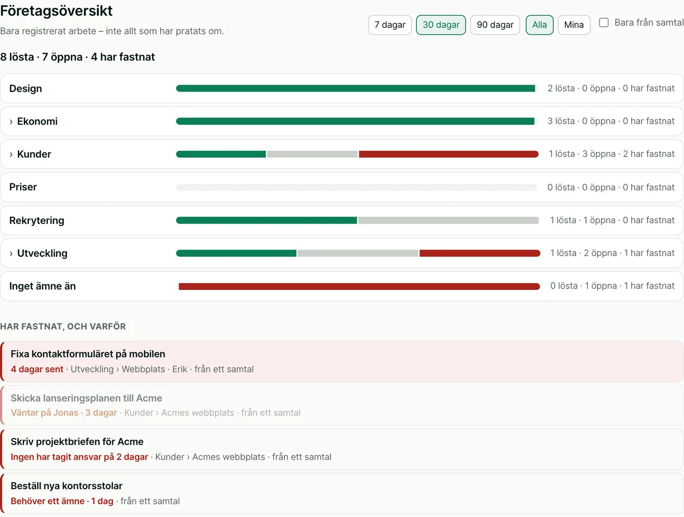Click 'Väntar på Jonas · 3 dagar' status

point(64,413)
